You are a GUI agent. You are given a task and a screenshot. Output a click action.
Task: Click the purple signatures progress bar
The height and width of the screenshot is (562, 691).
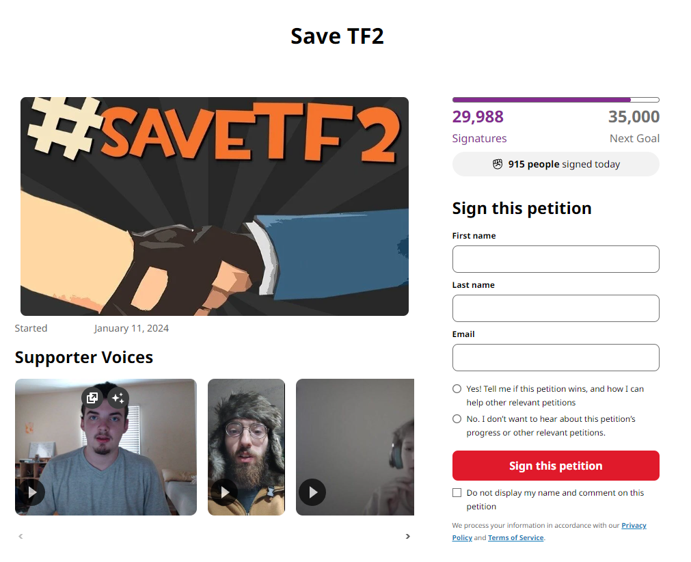point(556,100)
